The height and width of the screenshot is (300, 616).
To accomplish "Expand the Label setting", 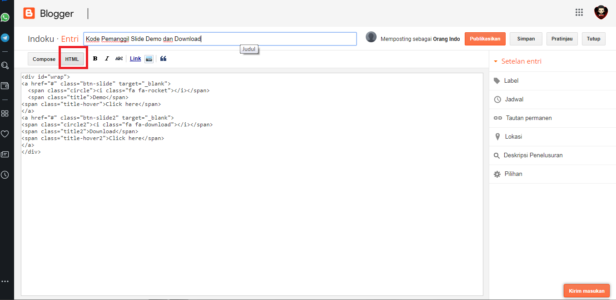I will click(x=552, y=80).
